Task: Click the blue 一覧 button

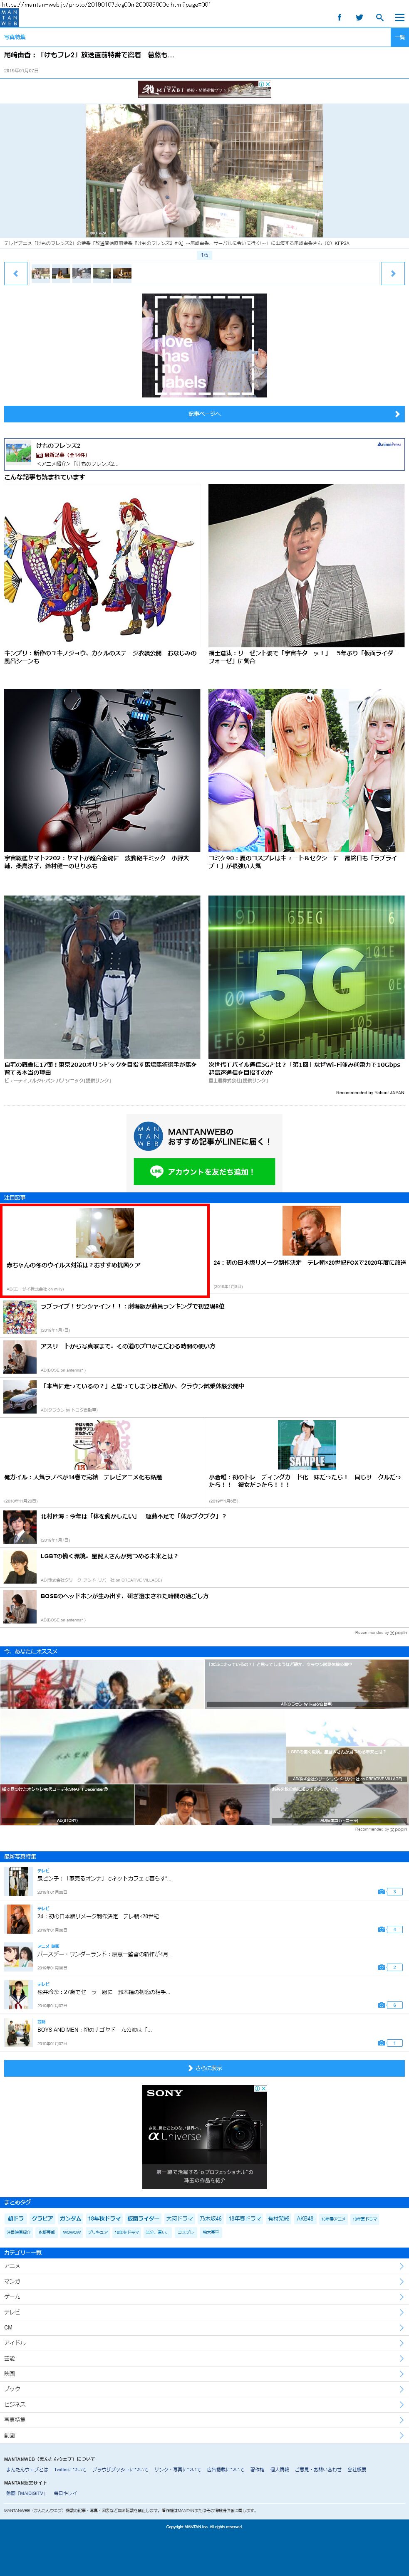Action: point(399,37)
